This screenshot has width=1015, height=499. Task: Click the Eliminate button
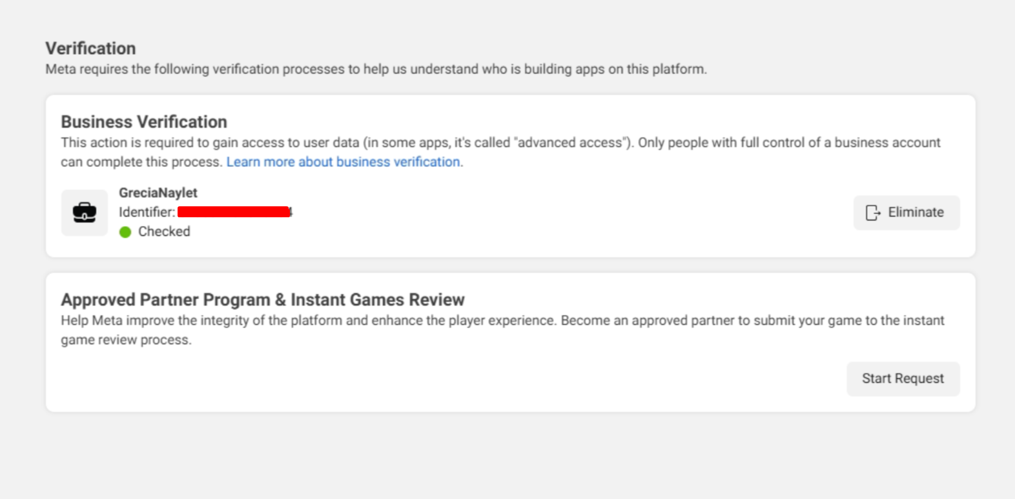coord(907,213)
